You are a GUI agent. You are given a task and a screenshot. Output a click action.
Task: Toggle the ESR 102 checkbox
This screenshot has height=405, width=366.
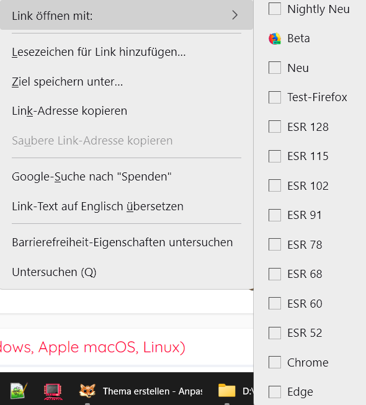click(x=275, y=185)
